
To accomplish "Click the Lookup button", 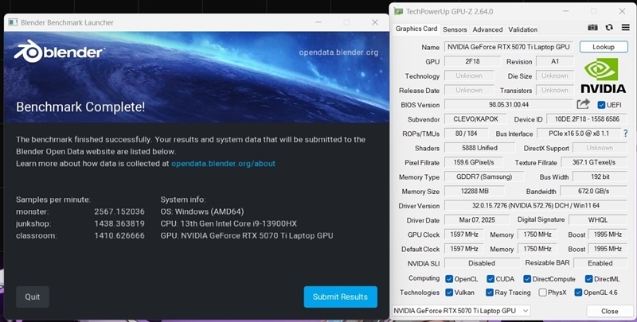I will click(604, 47).
